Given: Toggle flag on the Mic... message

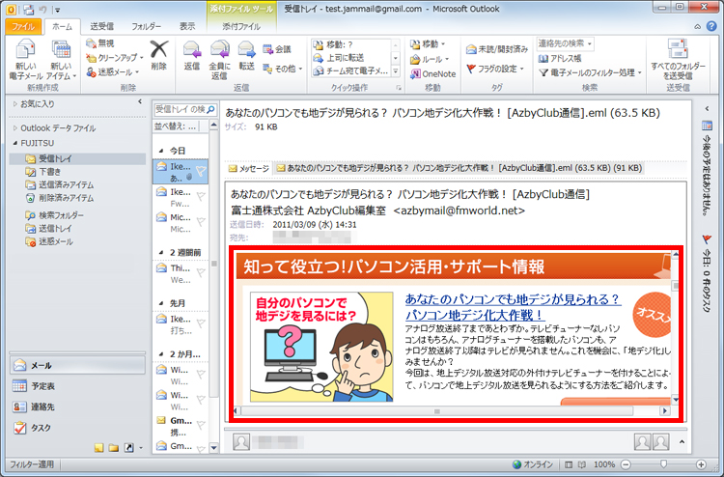Looking at the screenshot, I should pos(201,222).
